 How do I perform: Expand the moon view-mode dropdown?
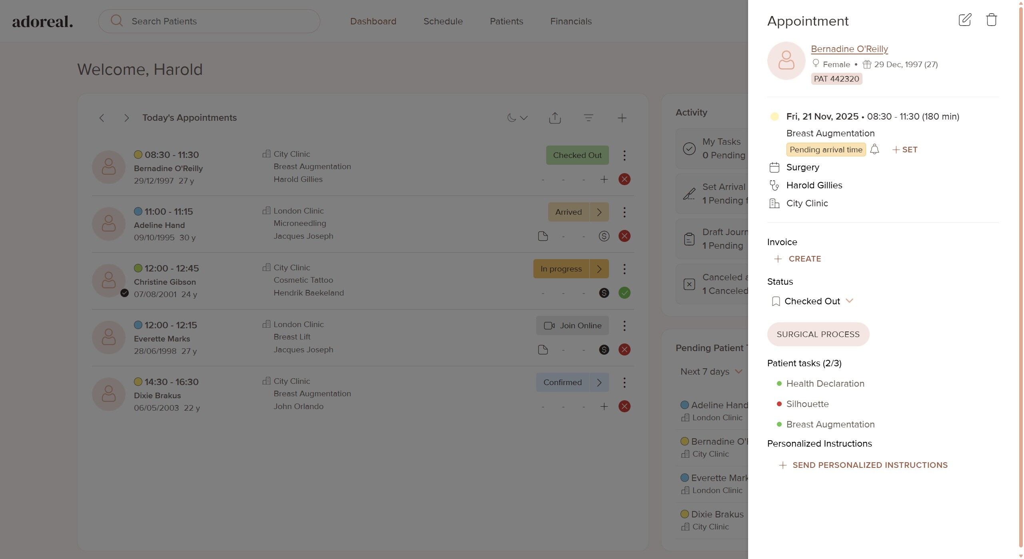click(517, 118)
